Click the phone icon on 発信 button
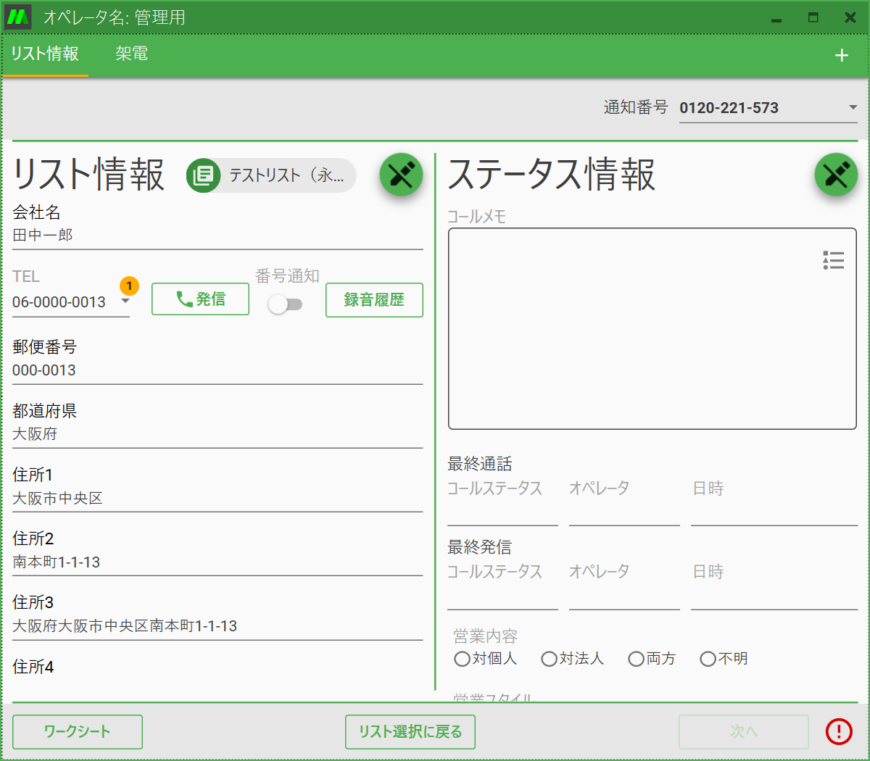The width and height of the screenshot is (870, 761). 181,299
